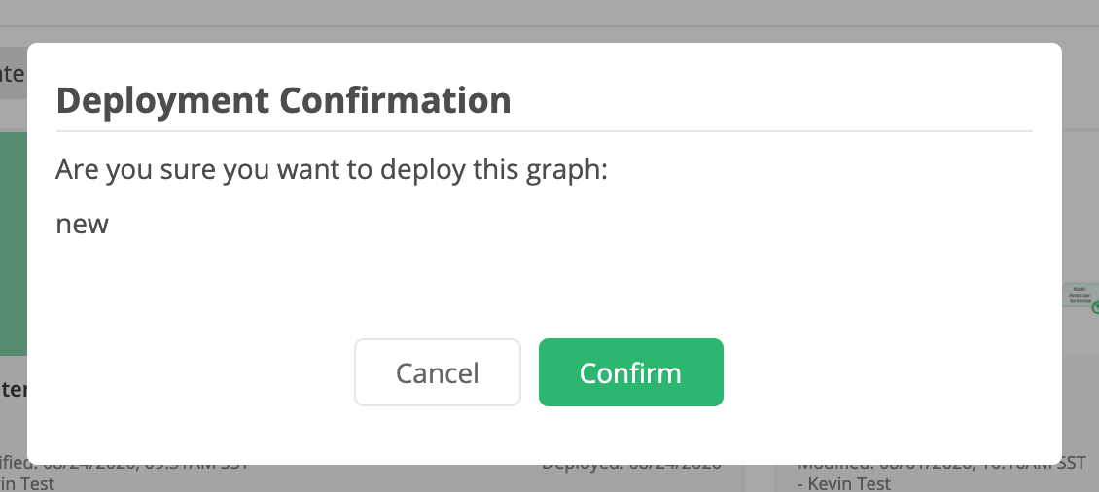Viewport: 1099px width, 492px height.
Task: Click the divider line under the dialog title
Action: [x=545, y=130]
